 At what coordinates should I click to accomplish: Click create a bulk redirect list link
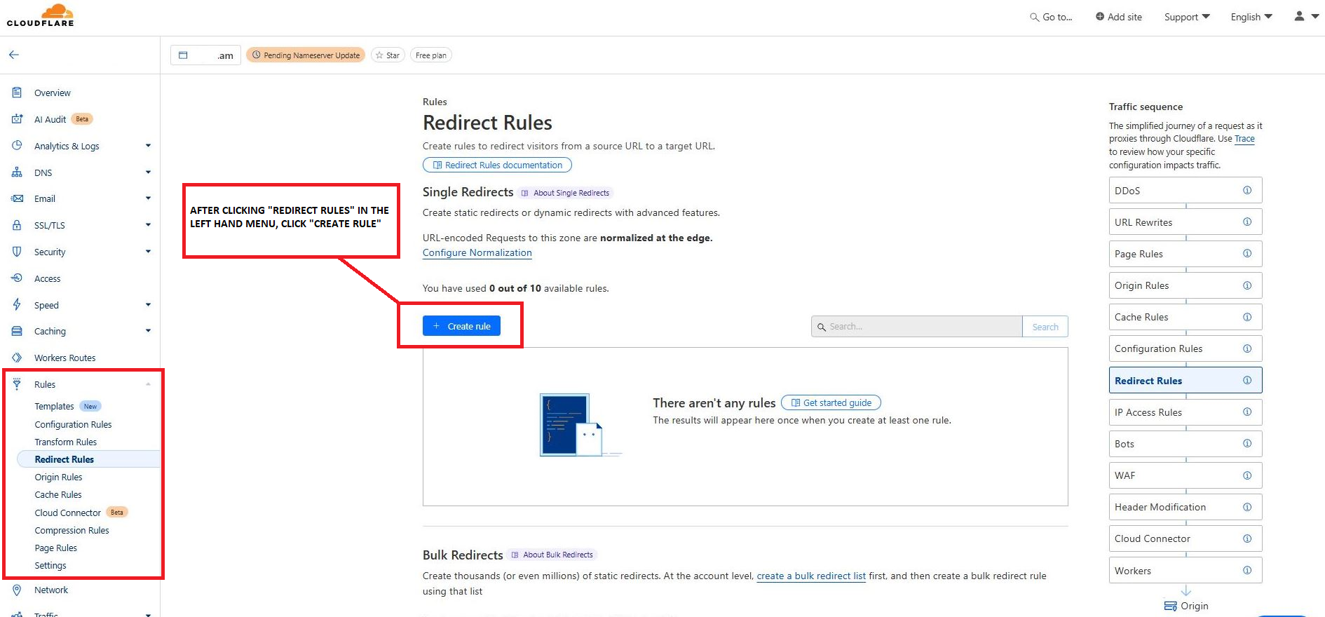click(x=811, y=576)
